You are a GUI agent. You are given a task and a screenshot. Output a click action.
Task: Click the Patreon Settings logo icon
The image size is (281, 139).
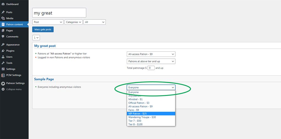[x=3, y=83]
